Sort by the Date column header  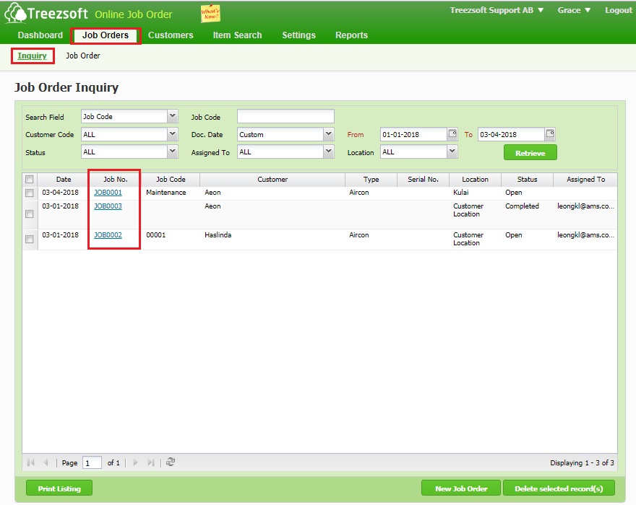click(64, 180)
